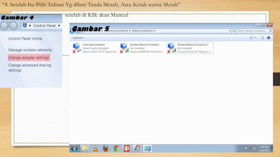Open Manage wireless networks link
280x157 pixels.
[x=30, y=50]
